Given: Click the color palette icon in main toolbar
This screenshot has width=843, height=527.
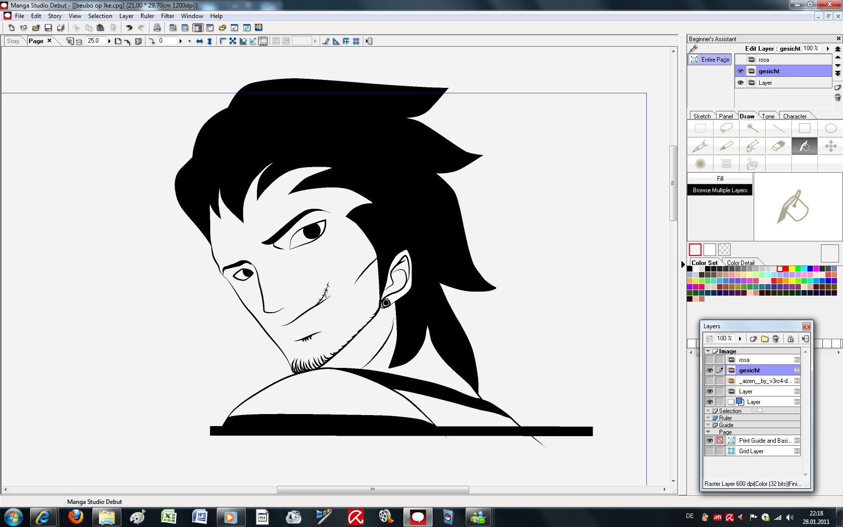Looking at the screenshot, I should 258,28.
